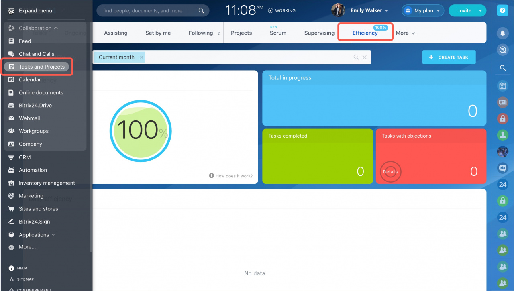Switch to the Supervising tab
The height and width of the screenshot is (291, 514).
(319, 33)
